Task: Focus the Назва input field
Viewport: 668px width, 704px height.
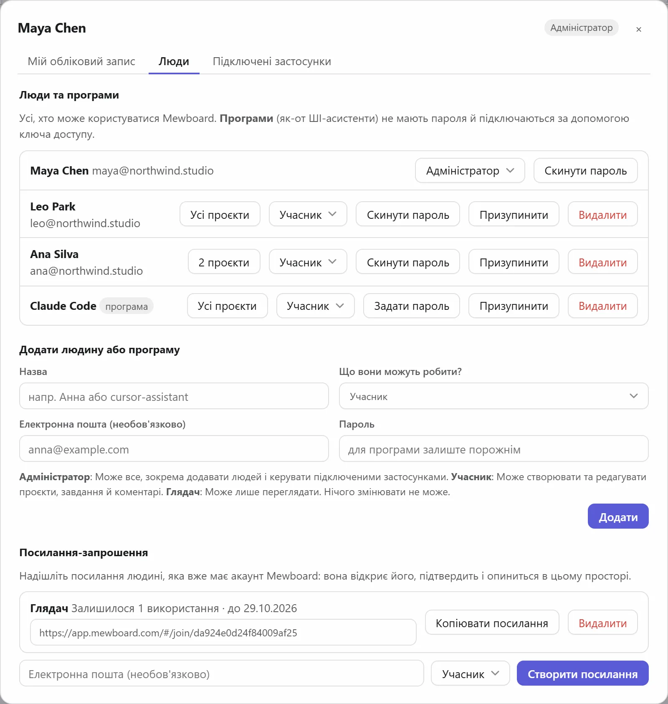Action: coord(174,396)
